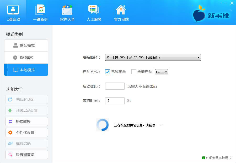Open 个性化设置 settings
Viewport: 236px width, 163px height.
click(27, 132)
